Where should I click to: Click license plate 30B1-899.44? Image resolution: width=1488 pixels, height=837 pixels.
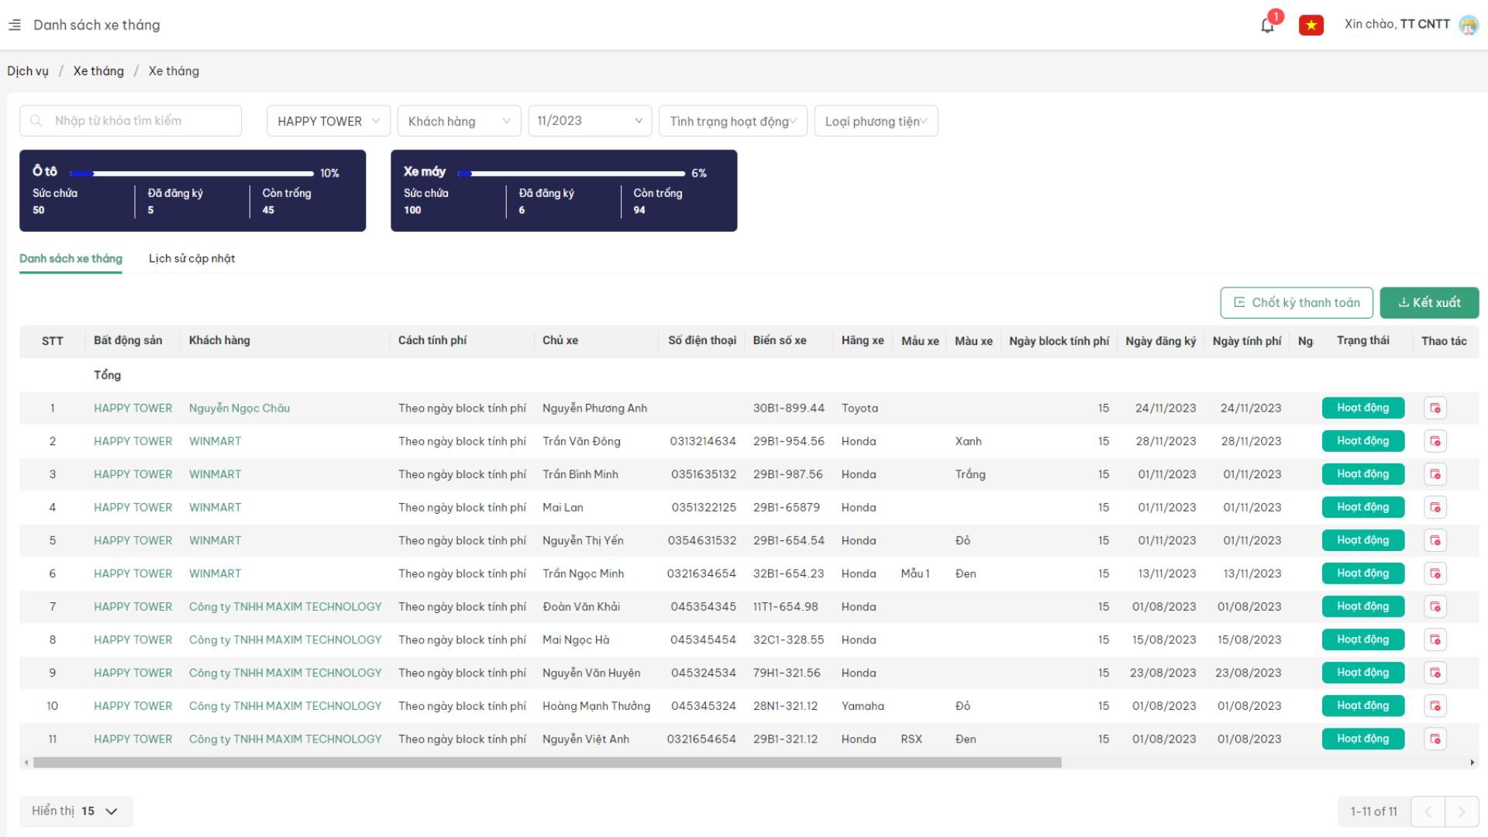[788, 408]
